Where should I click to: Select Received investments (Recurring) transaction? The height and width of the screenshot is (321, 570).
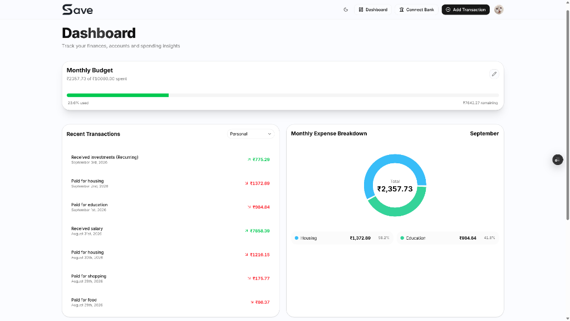pos(170,159)
